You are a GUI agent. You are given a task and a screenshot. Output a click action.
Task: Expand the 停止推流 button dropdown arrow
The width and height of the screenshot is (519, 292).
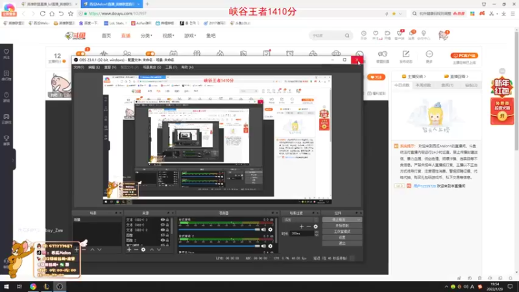click(x=359, y=219)
